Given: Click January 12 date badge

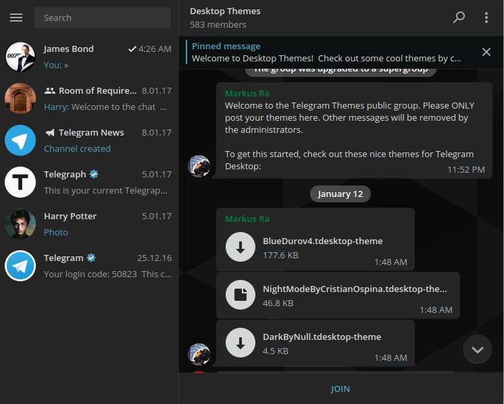Looking at the screenshot, I should [x=340, y=194].
